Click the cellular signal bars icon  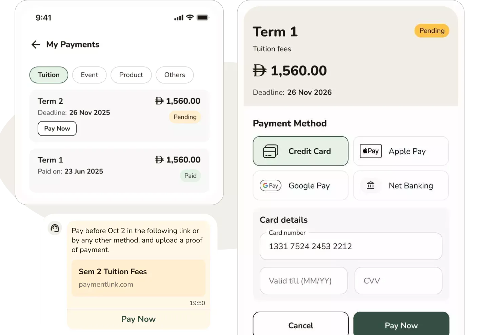click(178, 17)
